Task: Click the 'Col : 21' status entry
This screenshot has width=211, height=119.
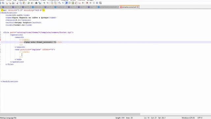Action: (154, 118)
